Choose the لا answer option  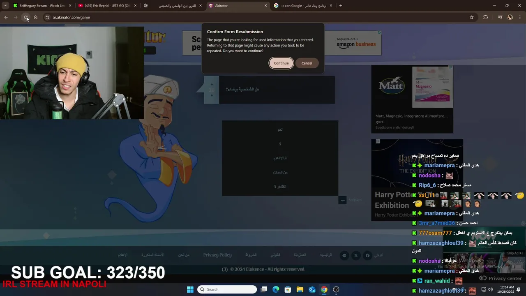coord(280,144)
